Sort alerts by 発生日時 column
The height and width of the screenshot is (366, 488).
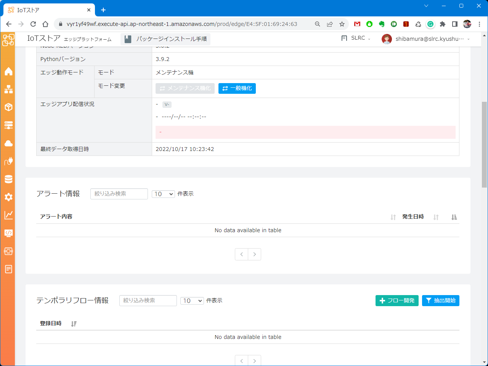point(413,217)
